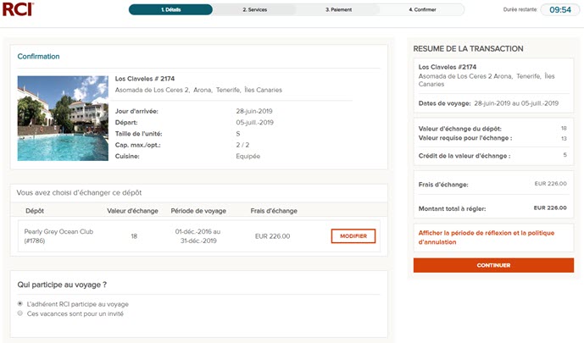Click the travel period 01-déc.-2016 au 31-déc.-2019
The height and width of the screenshot is (343, 584).
point(198,235)
